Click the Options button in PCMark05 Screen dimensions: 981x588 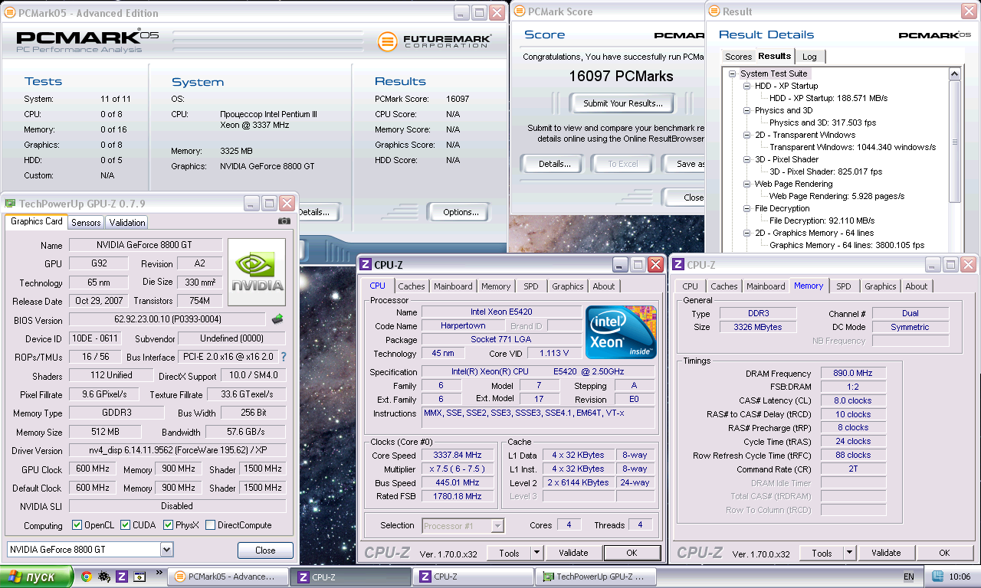click(461, 212)
